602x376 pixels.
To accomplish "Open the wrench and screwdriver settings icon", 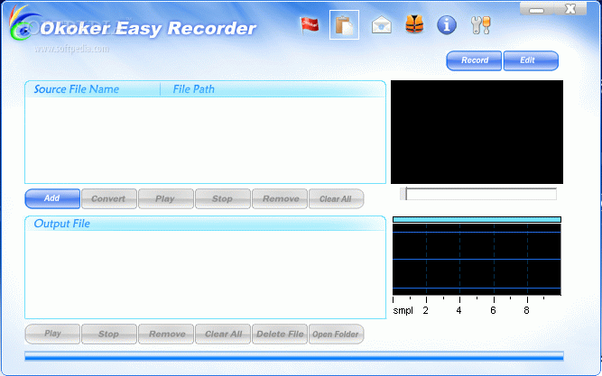I will [x=480, y=25].
